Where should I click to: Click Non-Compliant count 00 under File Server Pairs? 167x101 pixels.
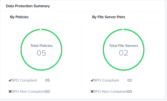point(130,92)
